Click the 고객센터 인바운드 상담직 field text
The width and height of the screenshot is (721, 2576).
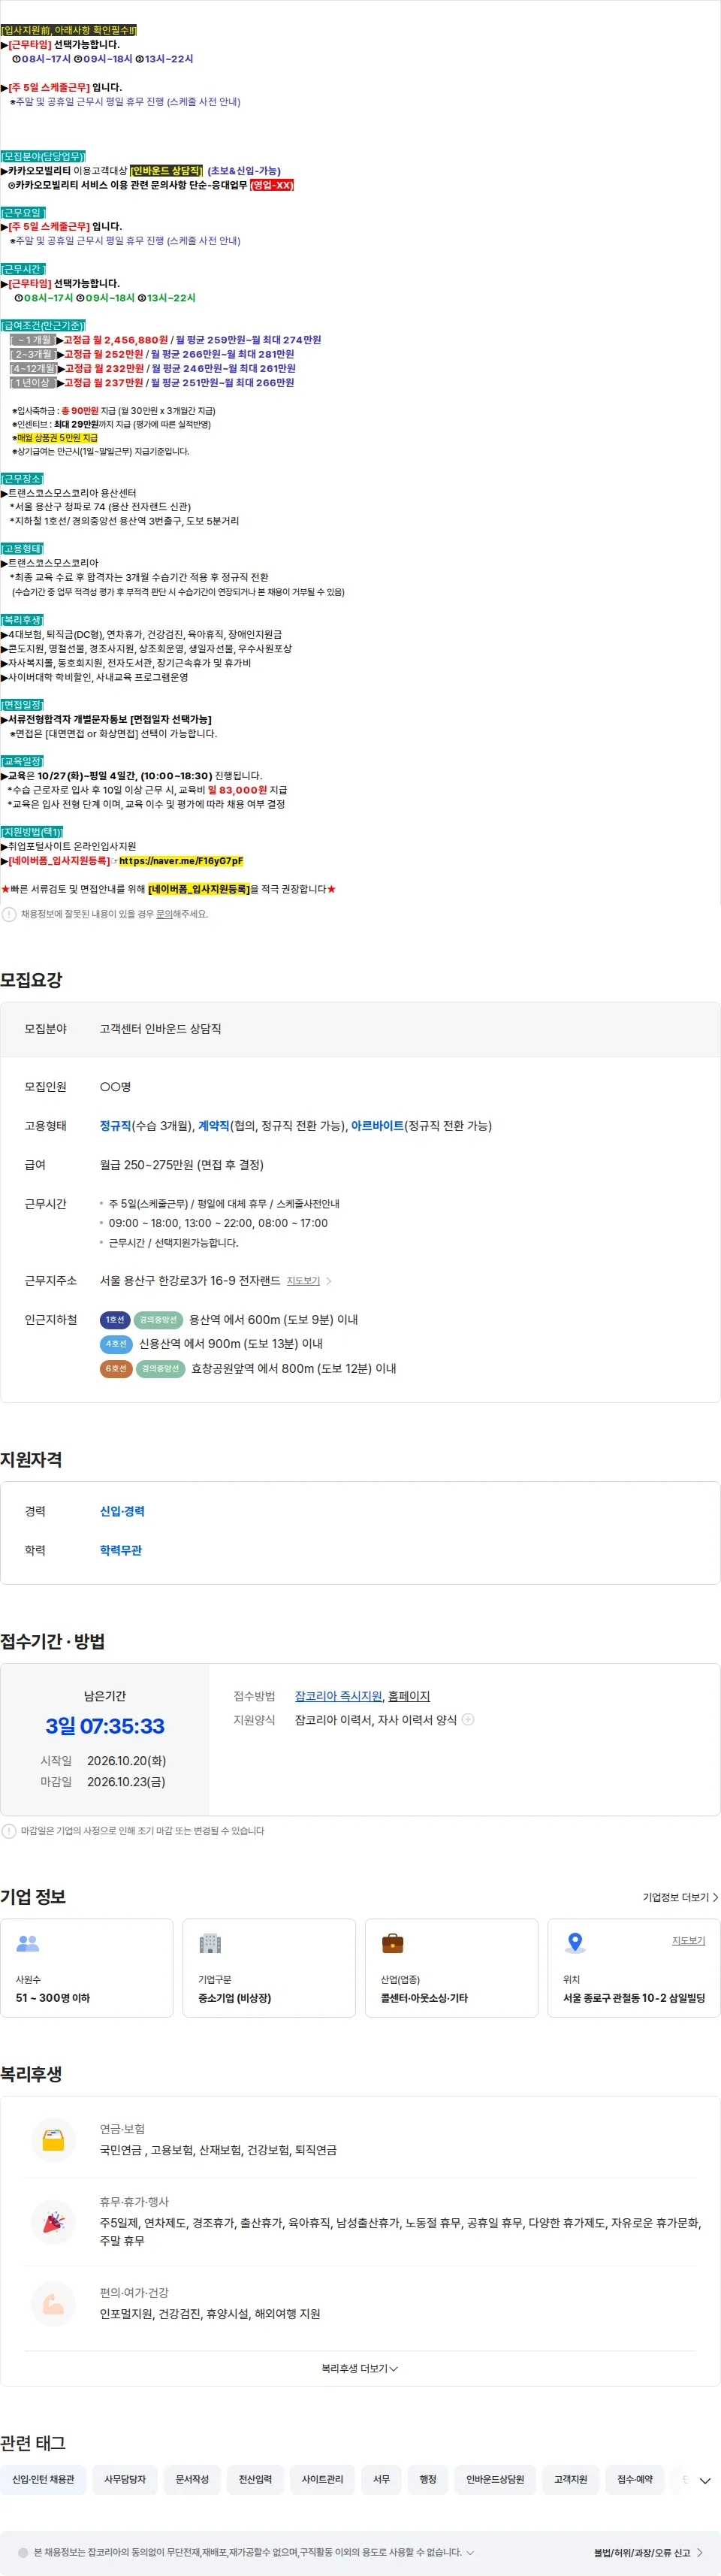tap(160, 1029)
